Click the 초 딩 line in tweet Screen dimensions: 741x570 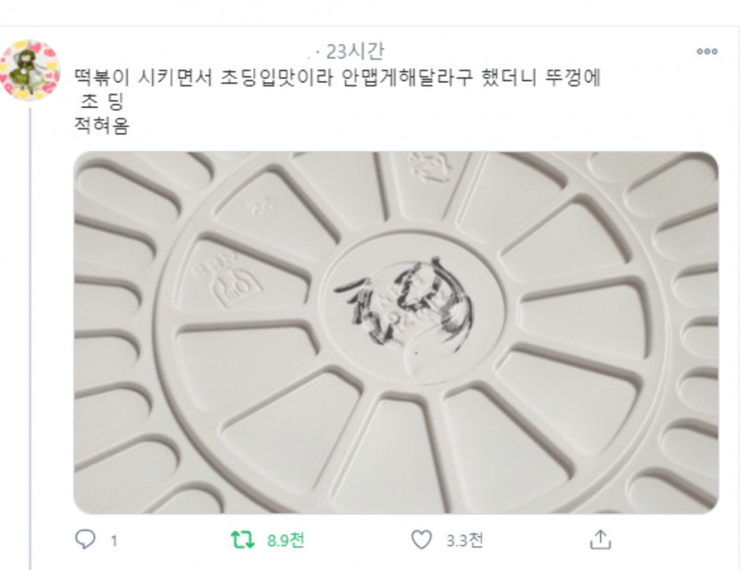[x=102, y=102]
